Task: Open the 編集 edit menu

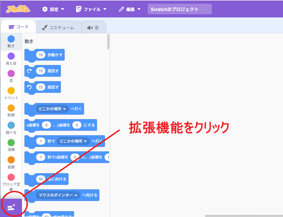Action: click(x=130, y=9)
